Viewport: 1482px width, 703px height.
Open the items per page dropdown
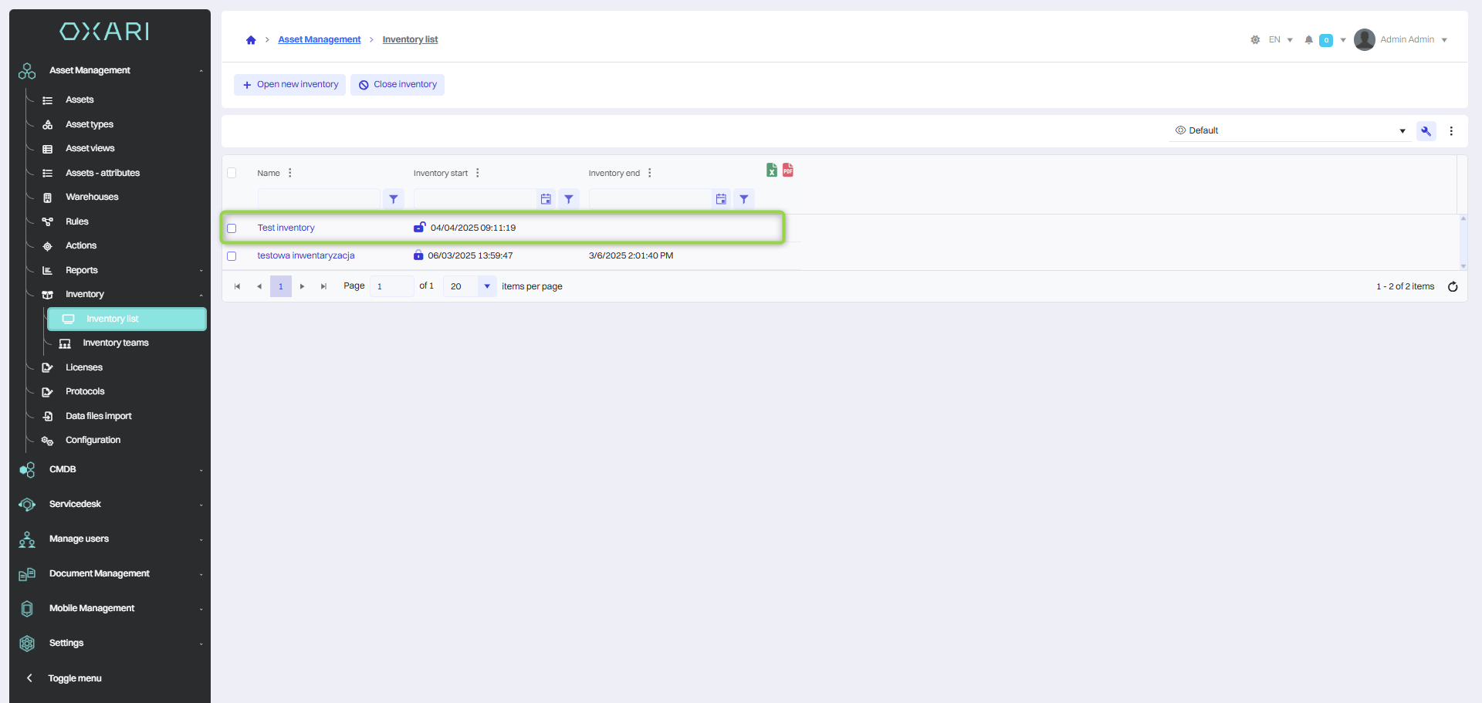(x=486, y=286)
